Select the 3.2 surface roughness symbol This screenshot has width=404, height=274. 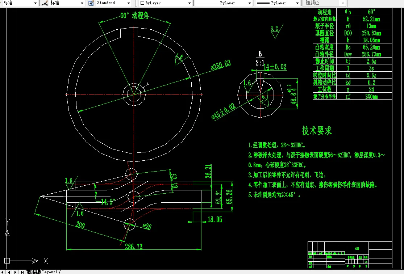point(276,31)
